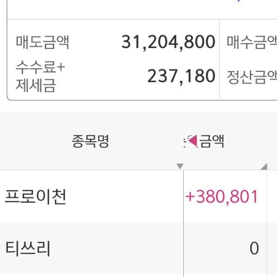Image resolution: width=277 pixels, height=277 pixels.
Task: Click the +380,801 profit amount
Action: click(x=222, y=197)
